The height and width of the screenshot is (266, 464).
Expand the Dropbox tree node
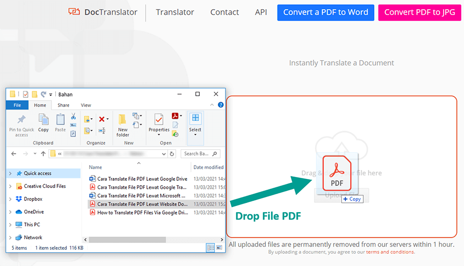(x=10, y=199)
